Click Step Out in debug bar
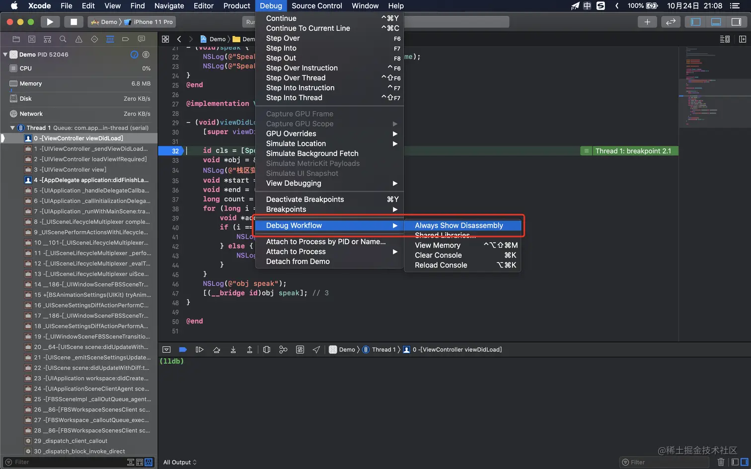The width and height of the screenshot is (751, 469). point(250,349)
